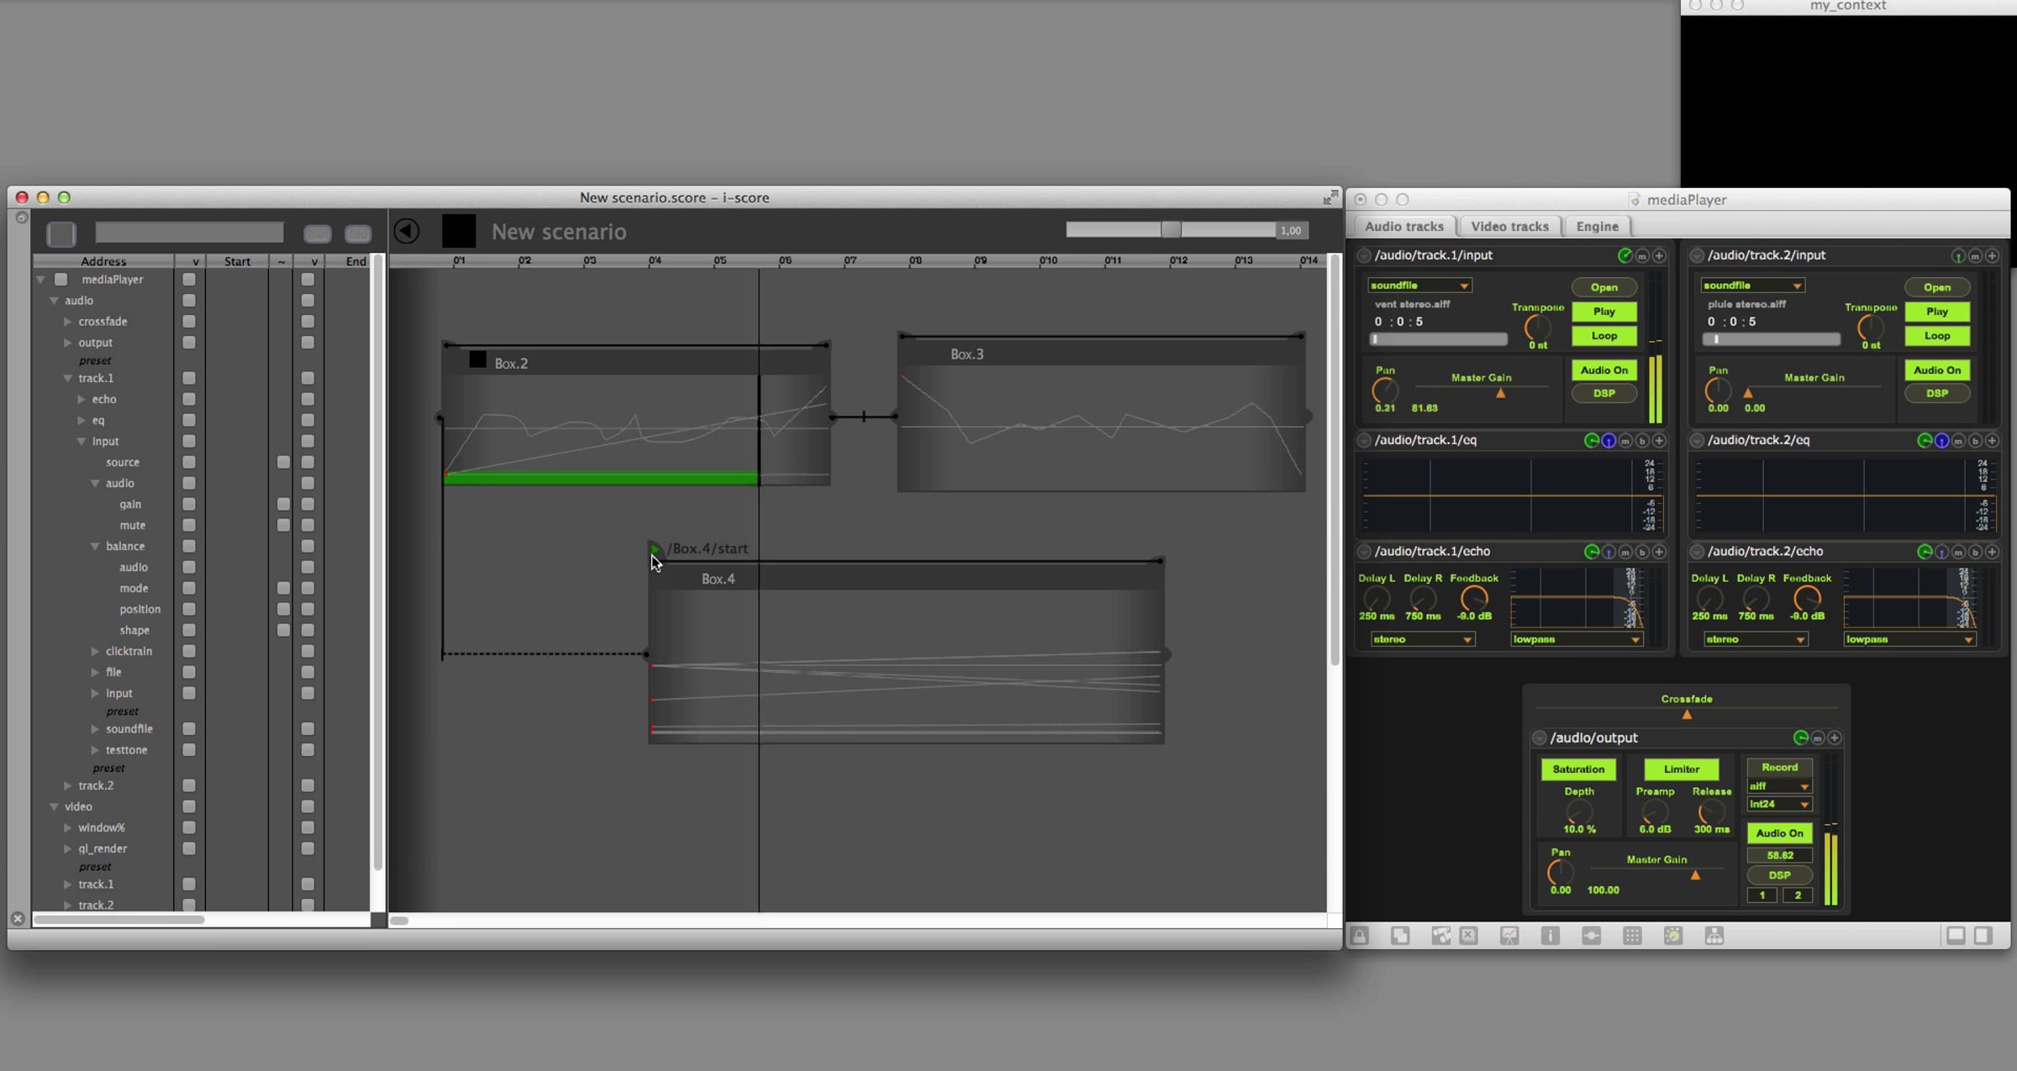Toggle the Limiter button in audio output

click(x=1681, y=769)
